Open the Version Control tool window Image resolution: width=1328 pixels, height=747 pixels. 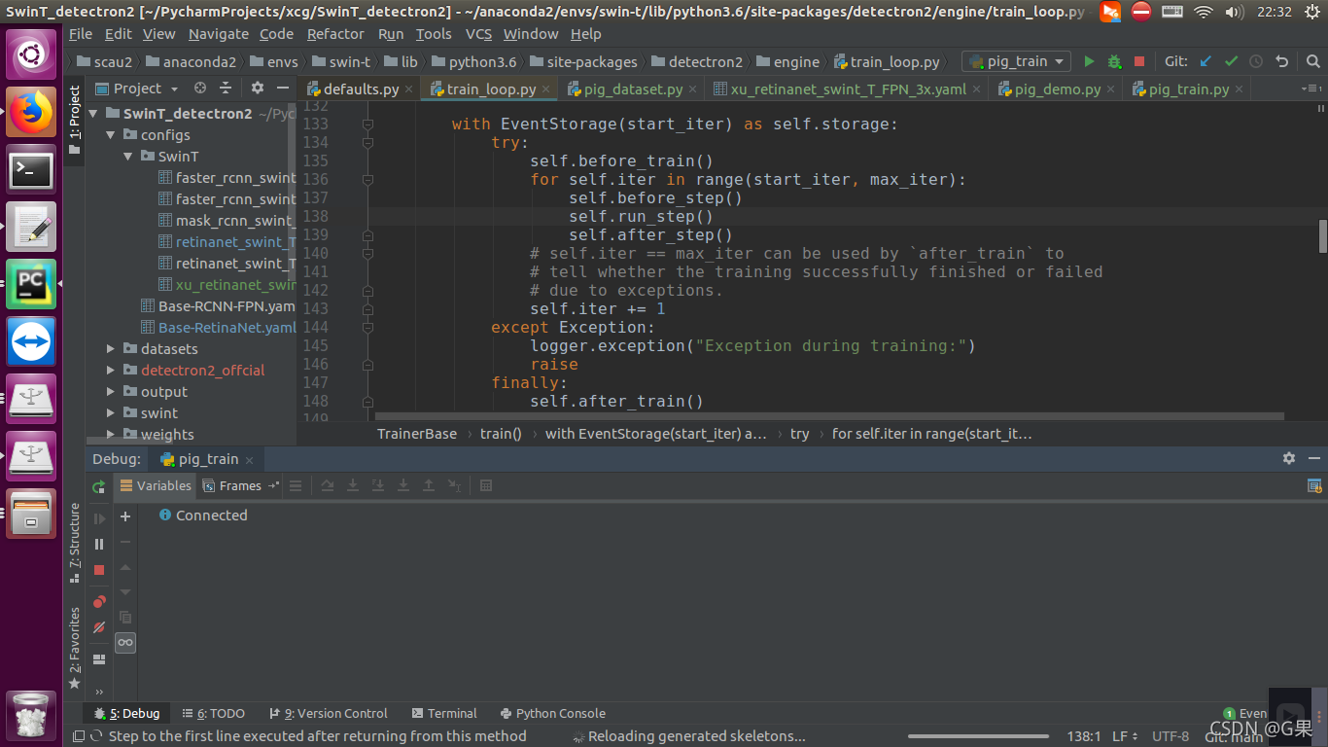pyautogui.click(x=328, y=714)
